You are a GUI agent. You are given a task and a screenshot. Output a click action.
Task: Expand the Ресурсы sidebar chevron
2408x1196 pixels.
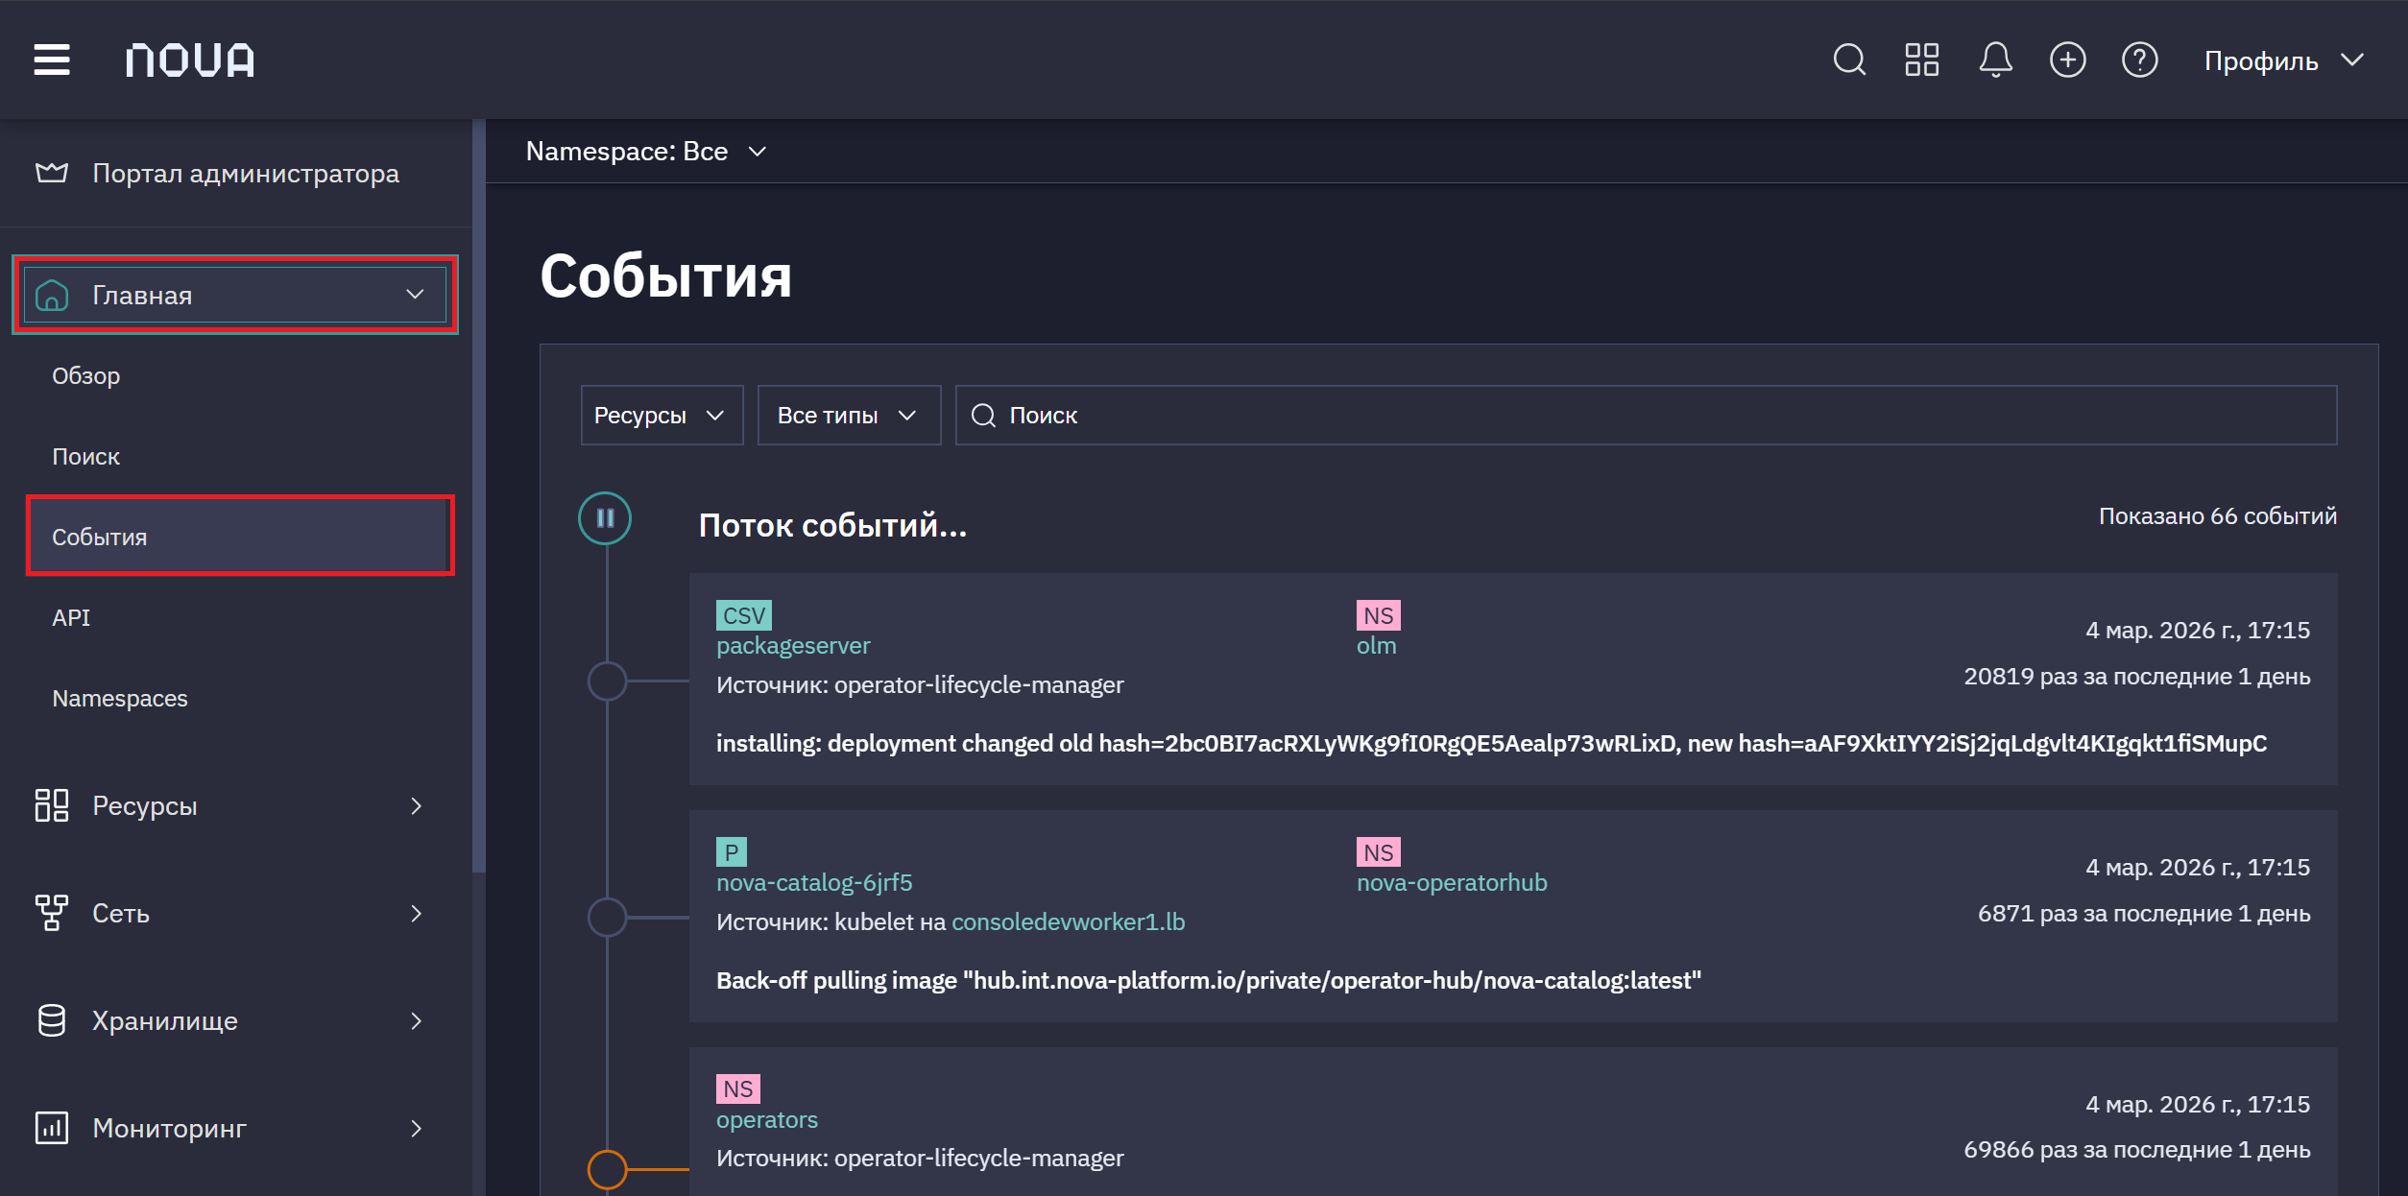click(x=416, y=805)
